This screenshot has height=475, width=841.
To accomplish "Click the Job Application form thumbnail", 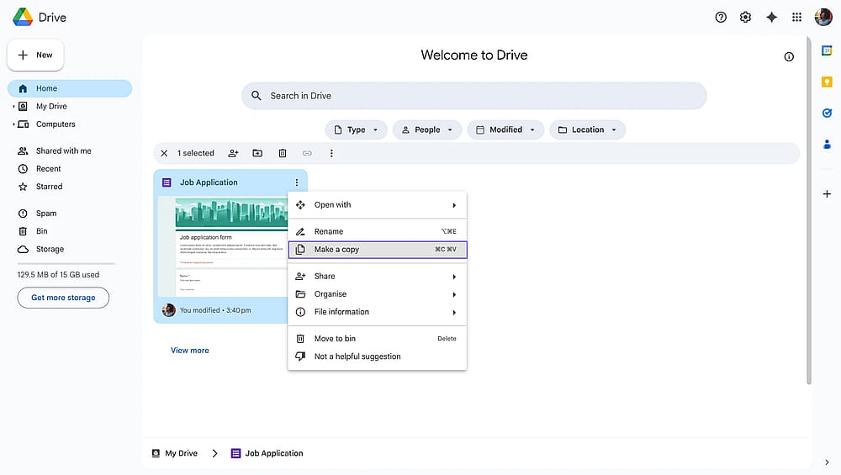I will [223, 246].
